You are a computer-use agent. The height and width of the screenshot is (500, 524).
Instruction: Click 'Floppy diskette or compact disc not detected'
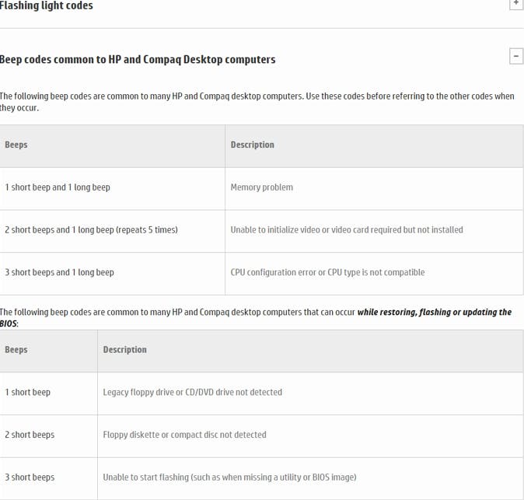click(184, 435)
